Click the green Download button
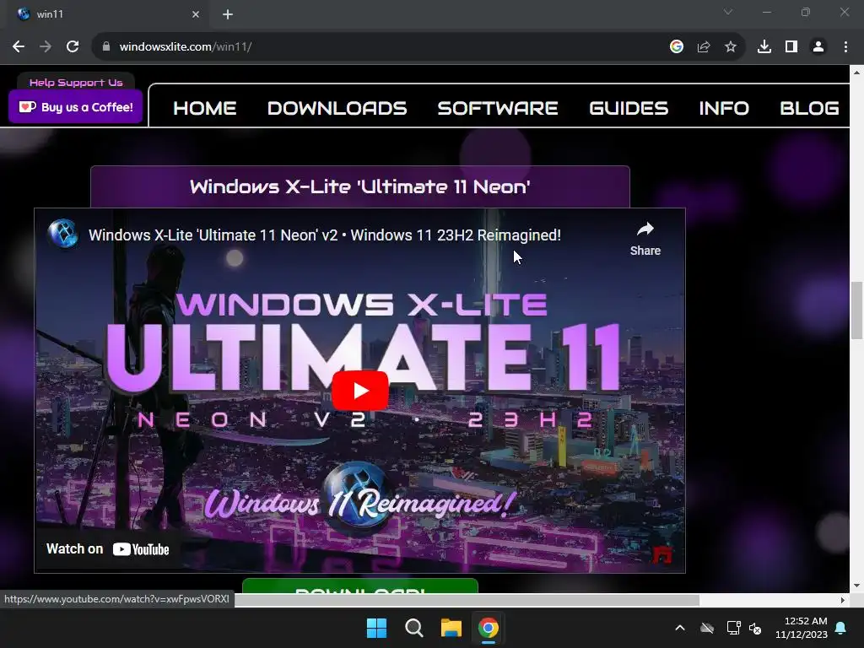864x648 pixels. pos(359,586)
